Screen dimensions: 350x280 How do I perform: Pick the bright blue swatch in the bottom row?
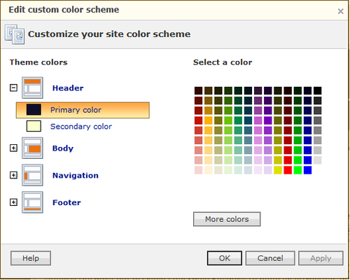307,170
